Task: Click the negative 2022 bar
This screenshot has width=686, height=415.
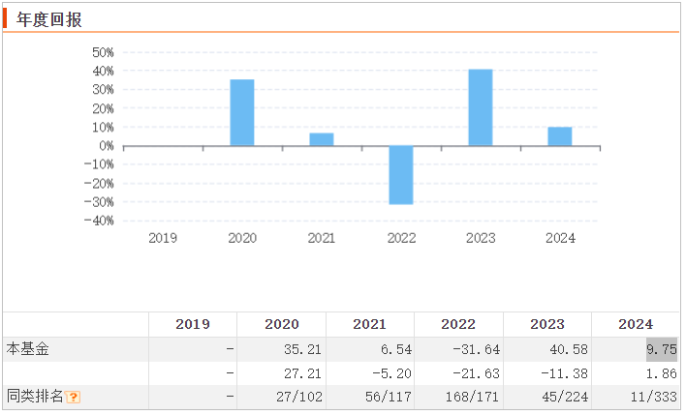Action: (401, 175)
